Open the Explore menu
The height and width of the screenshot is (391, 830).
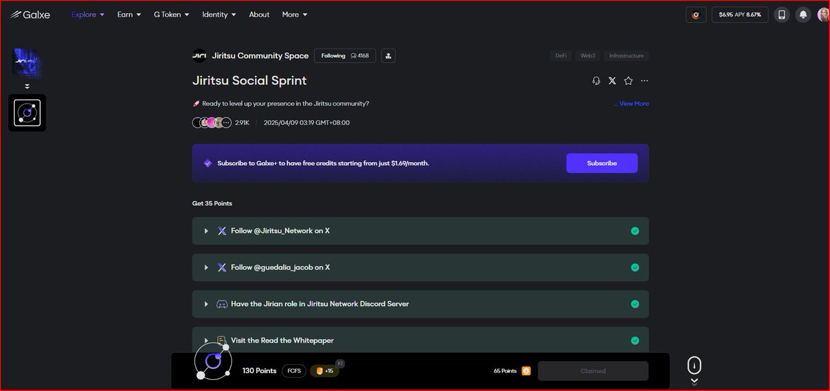pyautogui.click(x=88, y=15)
